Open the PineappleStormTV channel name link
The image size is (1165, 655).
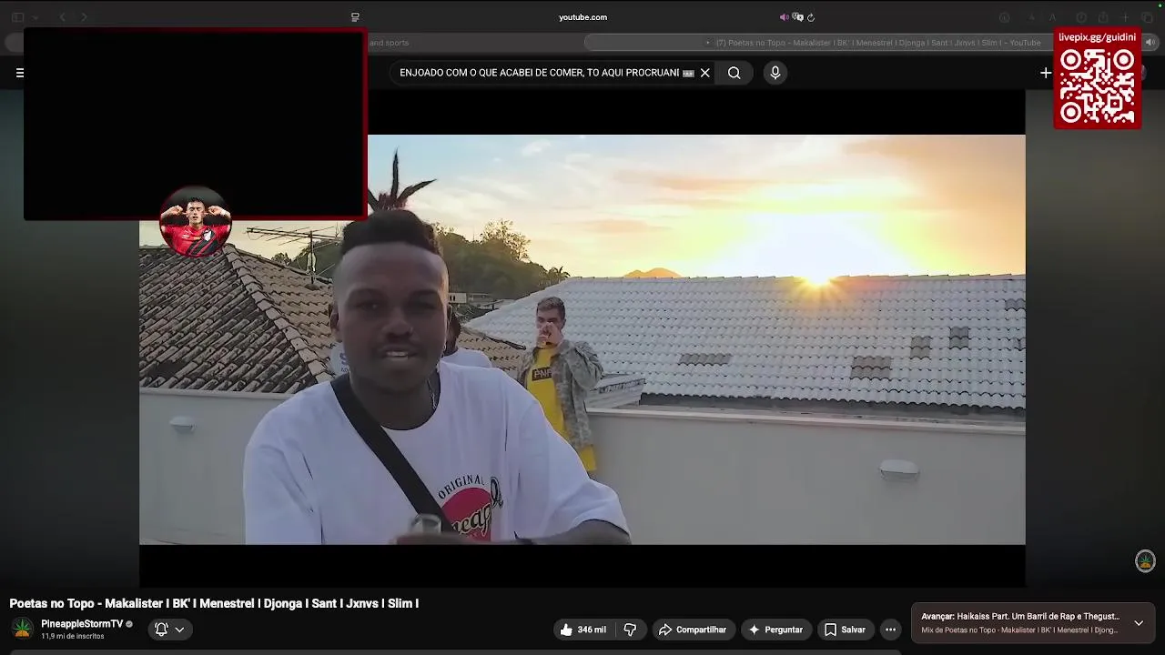click(82, 624)
